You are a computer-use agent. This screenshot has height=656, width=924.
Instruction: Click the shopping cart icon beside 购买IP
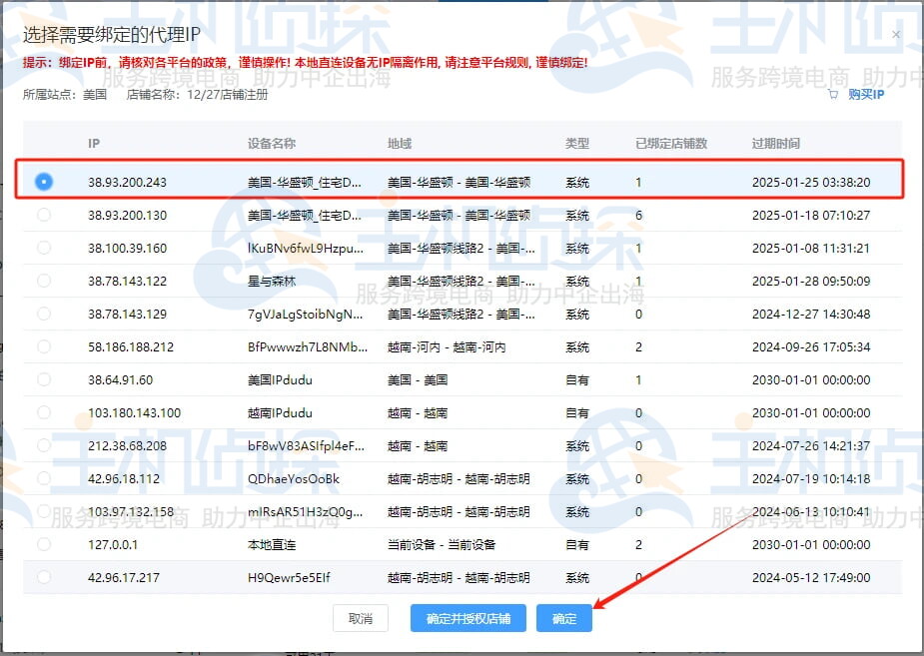click(832, 93)
